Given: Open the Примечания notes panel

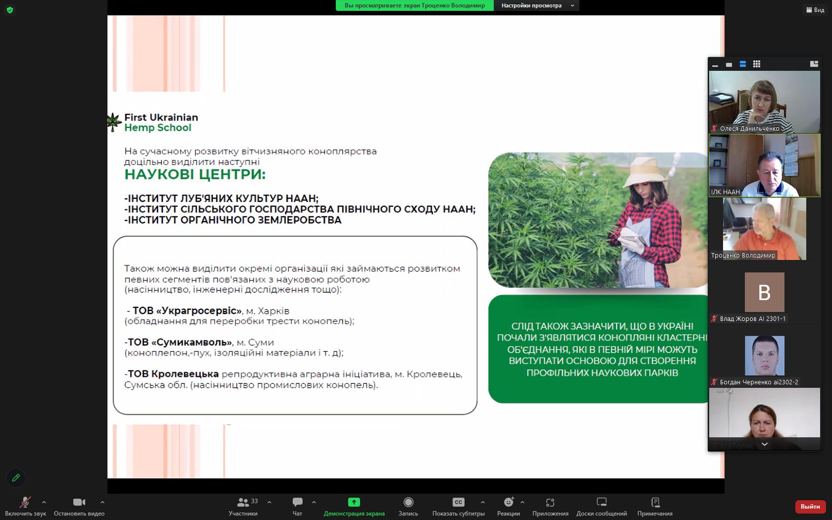Looking at the screenshot, I should (655, 506).
